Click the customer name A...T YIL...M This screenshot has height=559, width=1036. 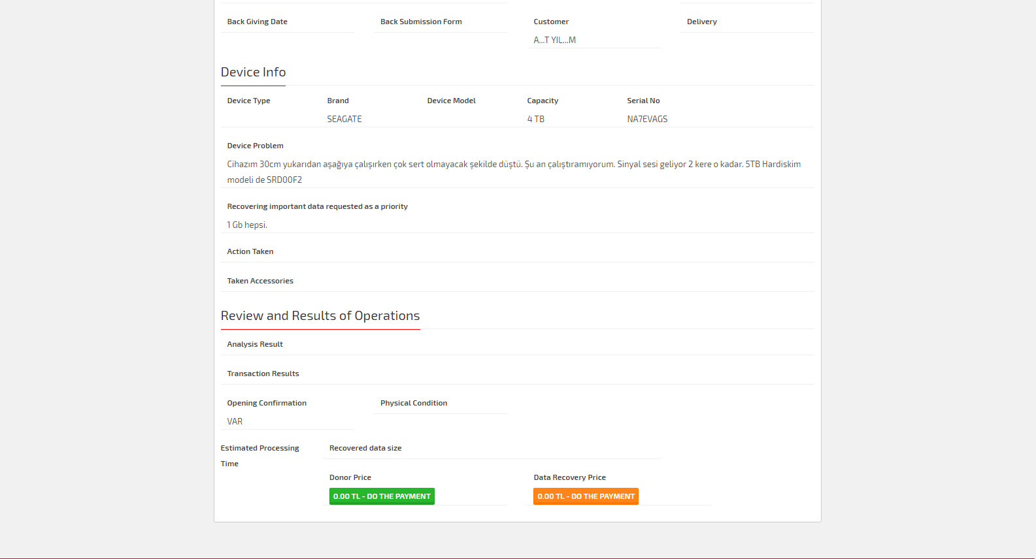point(554,40)
